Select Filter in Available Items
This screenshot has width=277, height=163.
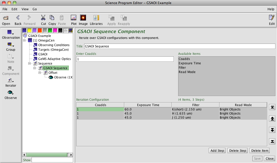(x=182, y=68)
